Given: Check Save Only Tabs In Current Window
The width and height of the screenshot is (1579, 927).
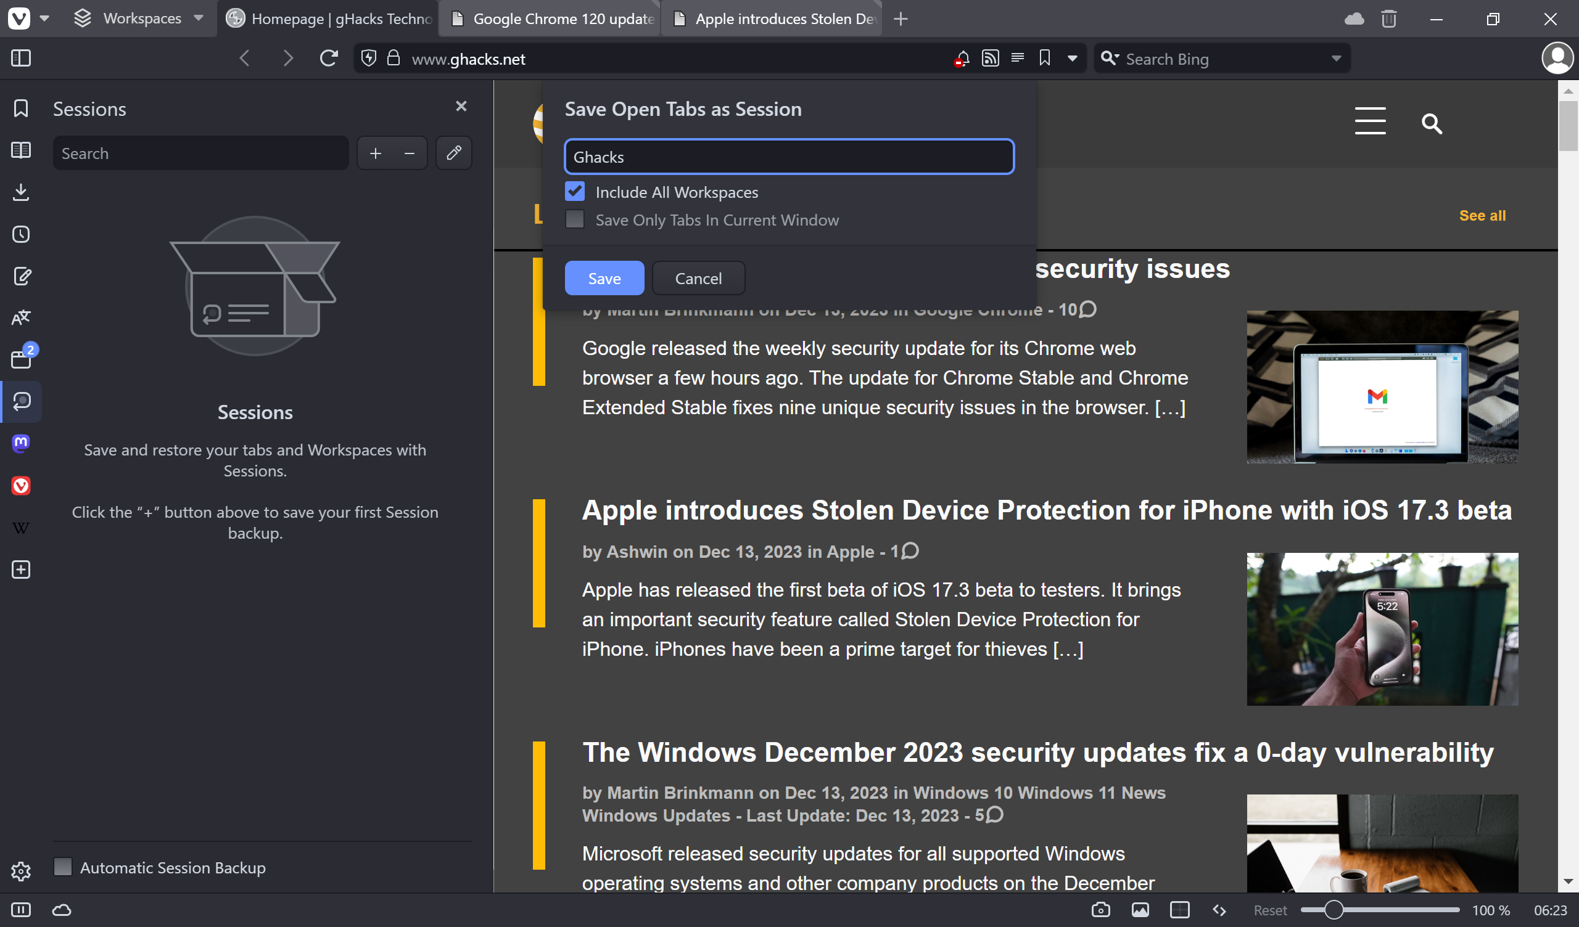Looking at the screenshot, I should tap(575, 219).
